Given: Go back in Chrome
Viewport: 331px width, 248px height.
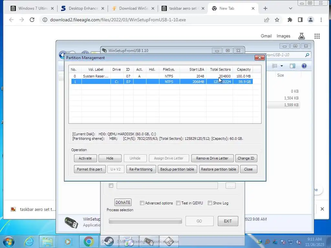Looking at the screenshot, I should [x=11, y=20].
